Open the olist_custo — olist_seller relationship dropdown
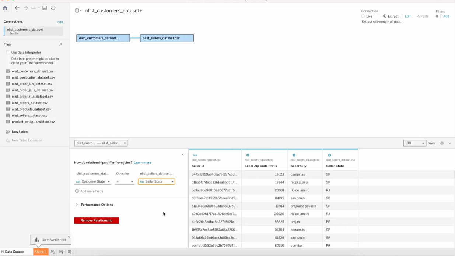Viewport: 455px width, 256px height. [101, 143]
